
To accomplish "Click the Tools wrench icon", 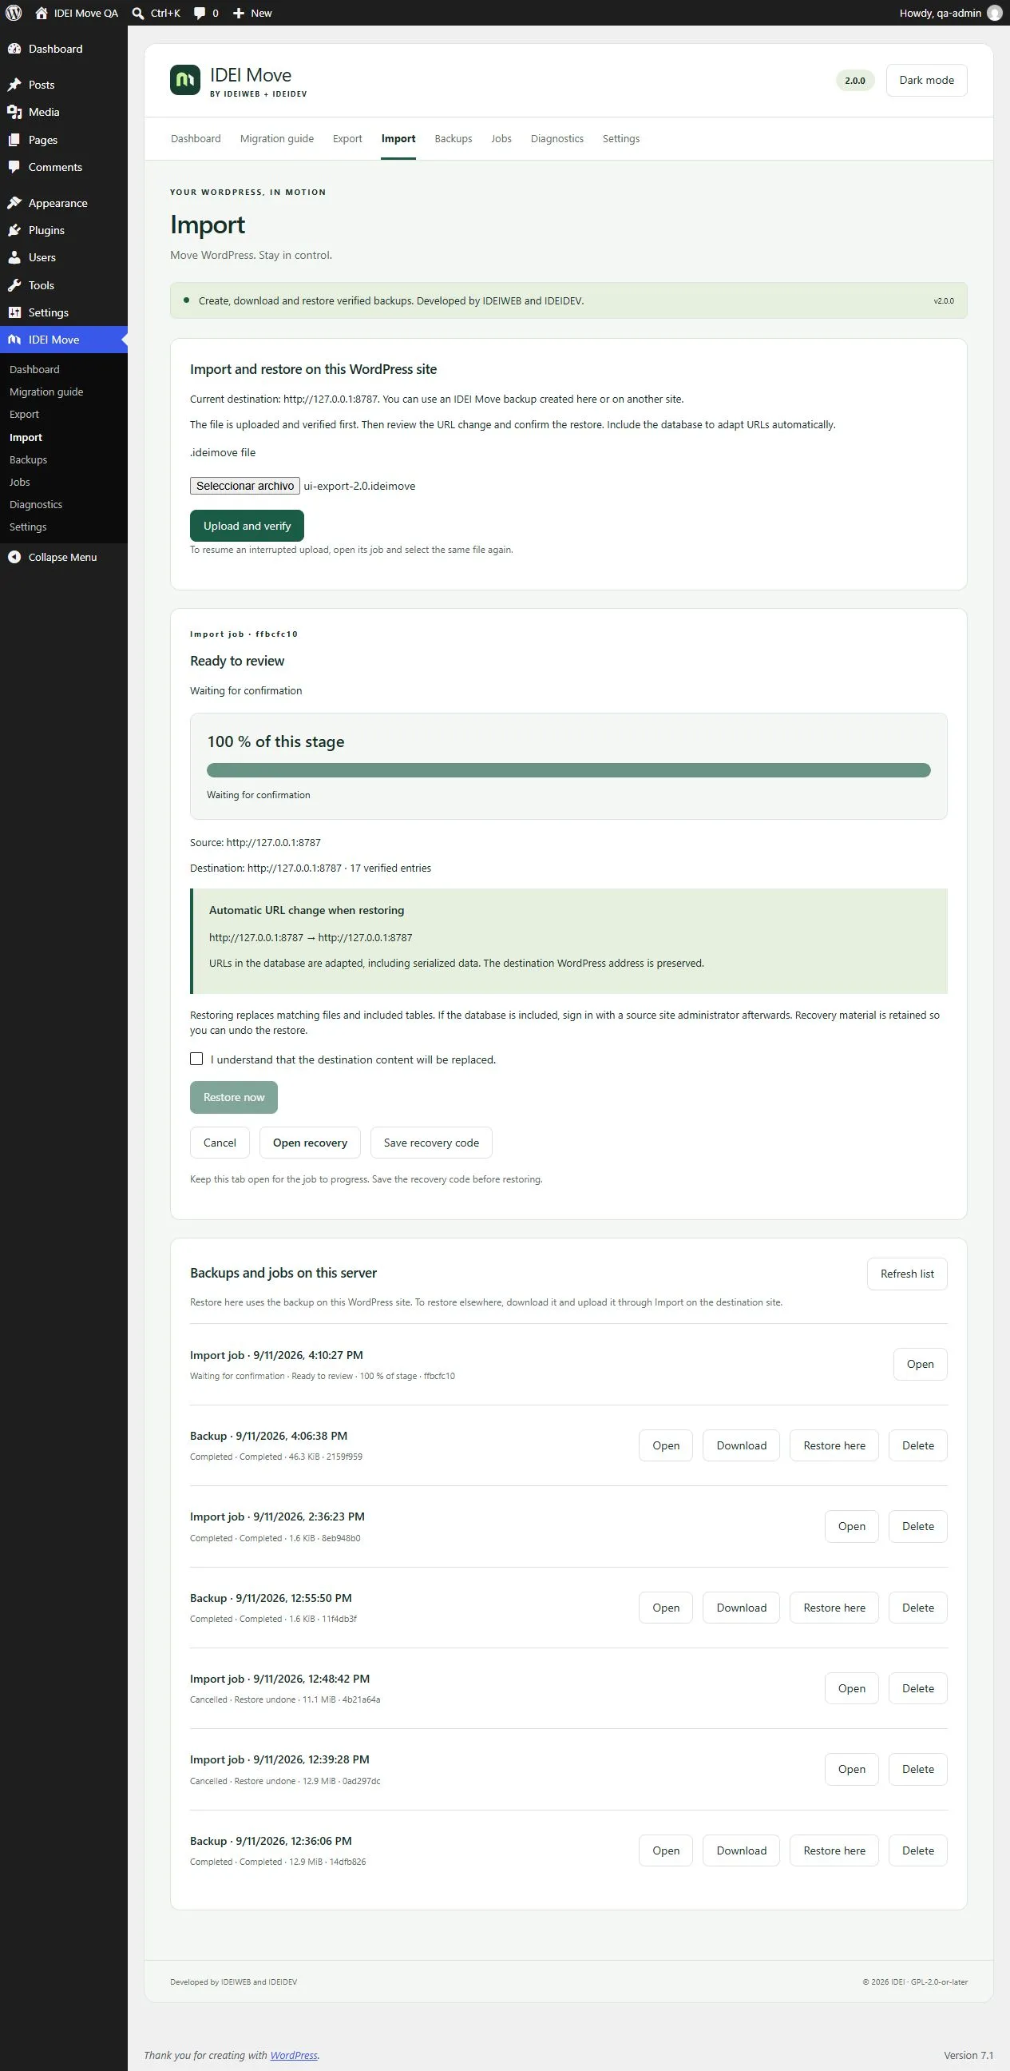I will click(x=14, y=285).
